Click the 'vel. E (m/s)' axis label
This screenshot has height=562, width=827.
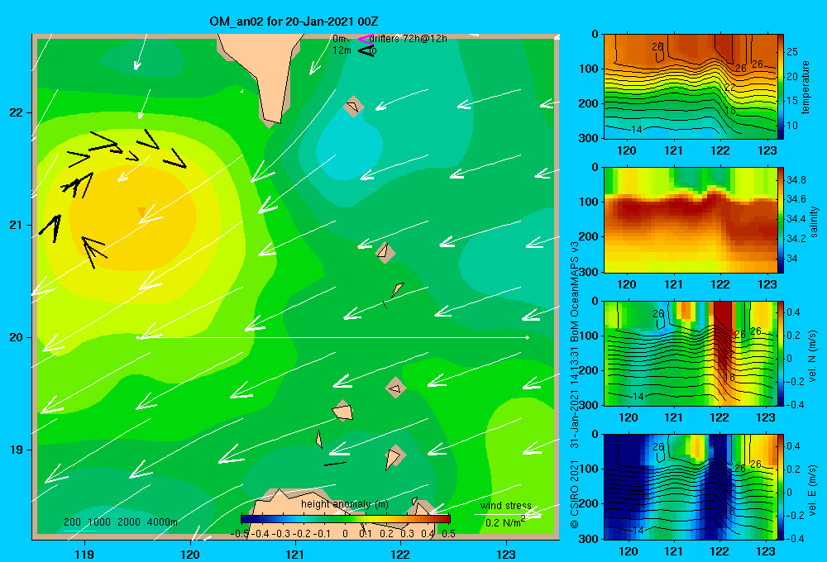click(x=813, y=489)
